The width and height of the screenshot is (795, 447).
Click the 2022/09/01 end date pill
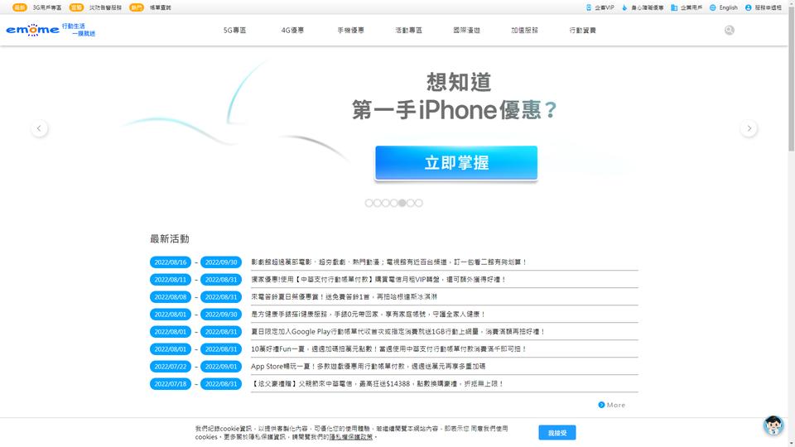pyautogui.click(x=221, y=367)
